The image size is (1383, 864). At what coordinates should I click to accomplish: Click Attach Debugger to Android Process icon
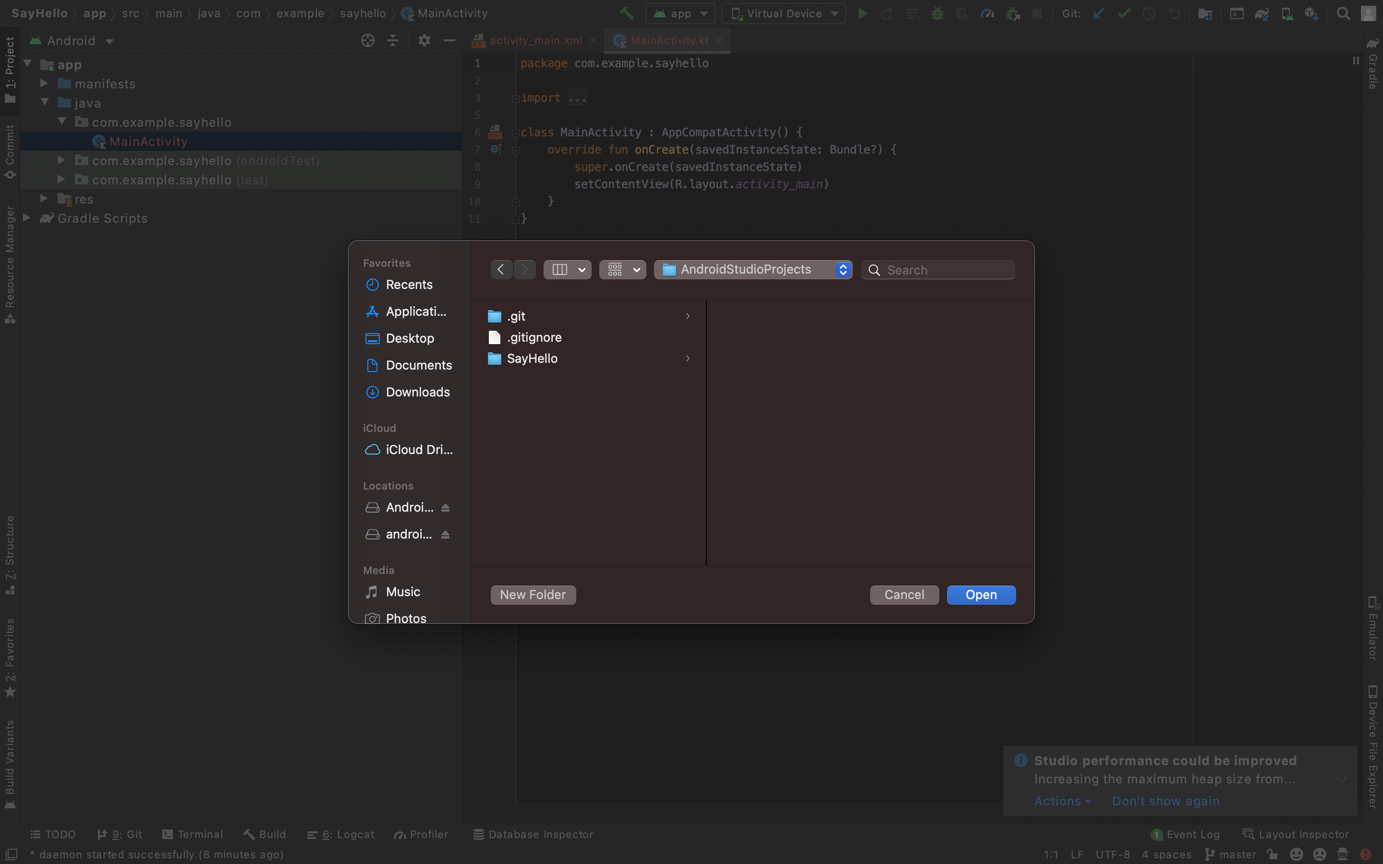[x=1013, y=13]
